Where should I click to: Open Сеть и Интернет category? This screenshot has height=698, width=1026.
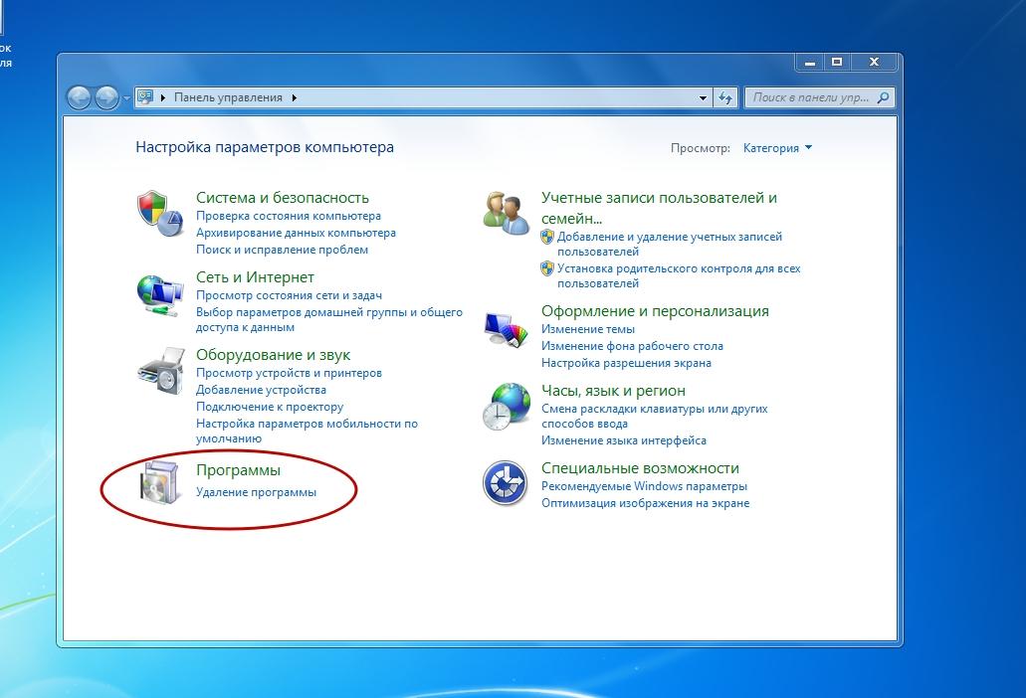click(x=255, y=277)
